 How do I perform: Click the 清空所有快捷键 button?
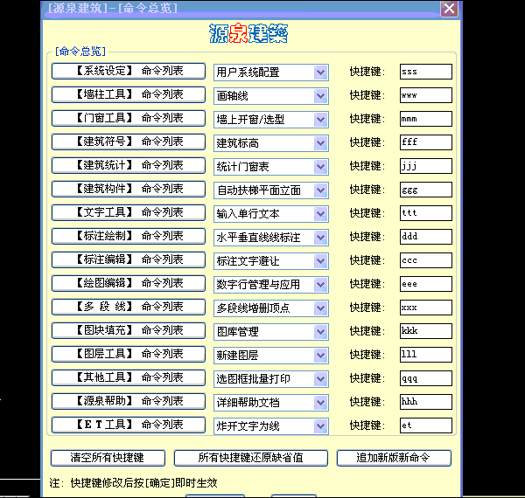pyautogui.click(x=107, y=458)
